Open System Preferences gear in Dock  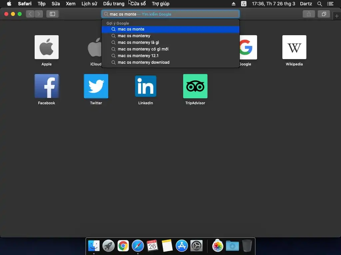196,246
